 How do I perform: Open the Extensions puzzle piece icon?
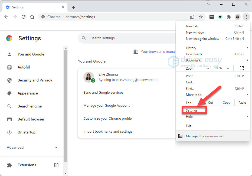(229, 17)
